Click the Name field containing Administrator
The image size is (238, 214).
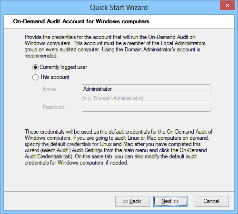pyautogui.click(x=146, y=89)
